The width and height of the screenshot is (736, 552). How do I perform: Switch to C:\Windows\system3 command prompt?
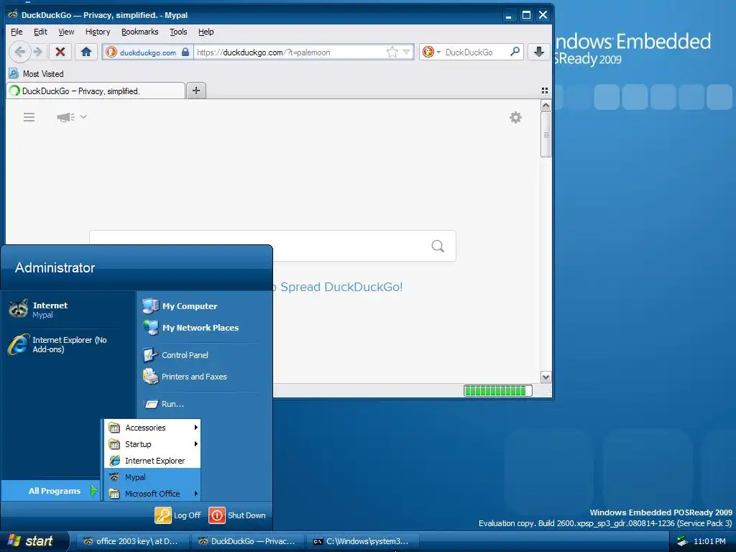[x=362, y=541]
